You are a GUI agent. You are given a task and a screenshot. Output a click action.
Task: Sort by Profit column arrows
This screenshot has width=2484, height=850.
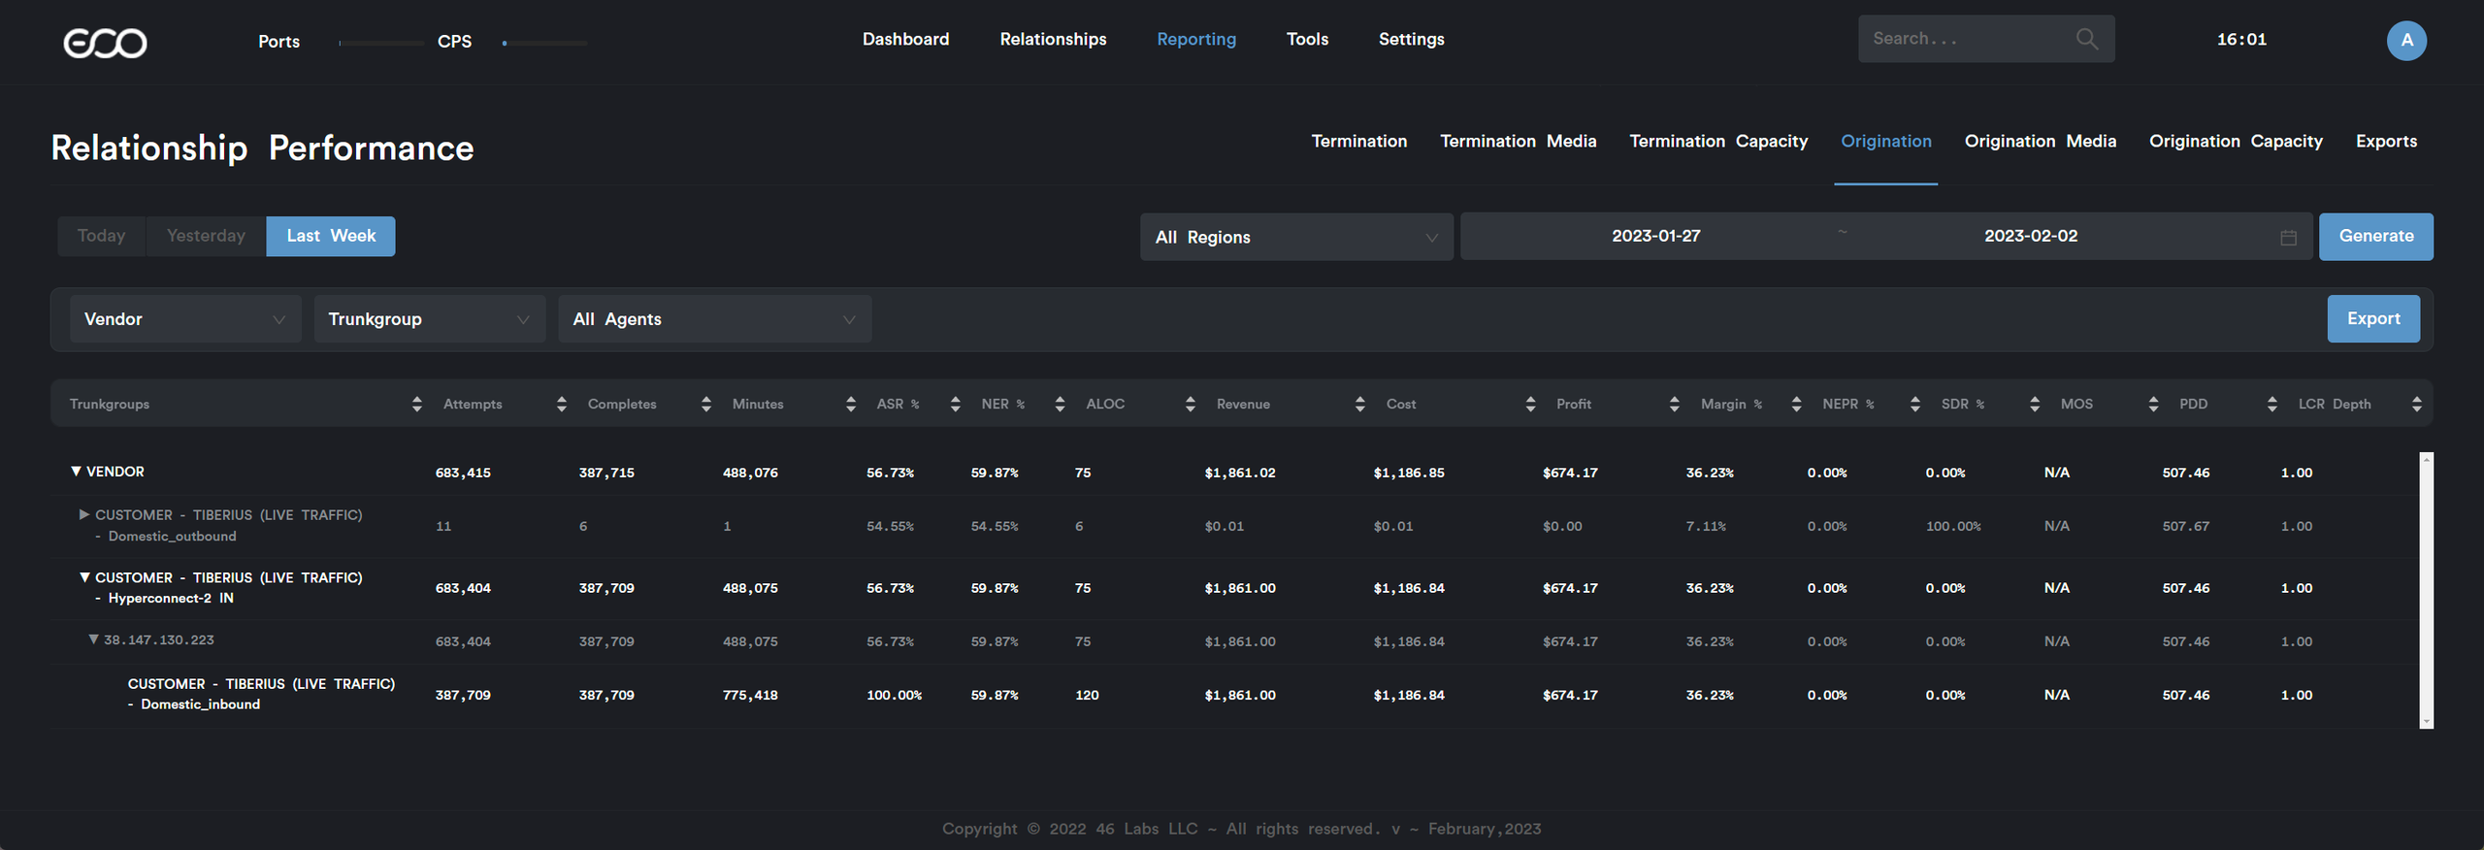(1675, 404)
